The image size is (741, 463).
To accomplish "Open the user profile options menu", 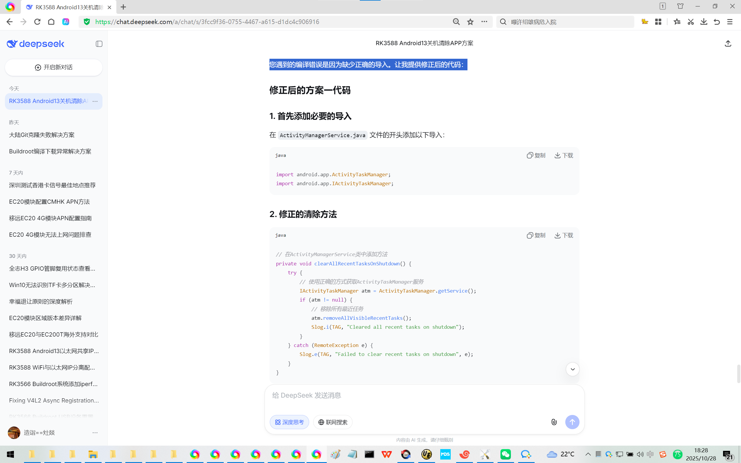I will [x=95, y=432].
